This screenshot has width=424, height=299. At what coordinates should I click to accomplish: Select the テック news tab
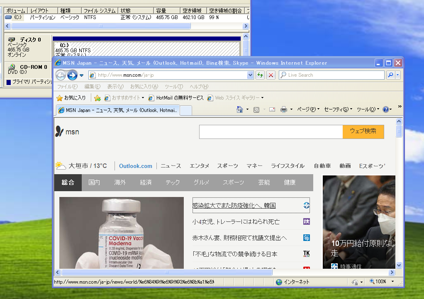(173, 182)
